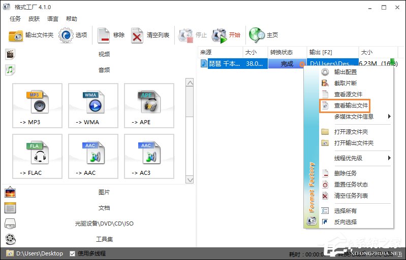Expand the 线程优先级 submenu arrow
This screenshot has height=260, width=406.
point(389,158)
